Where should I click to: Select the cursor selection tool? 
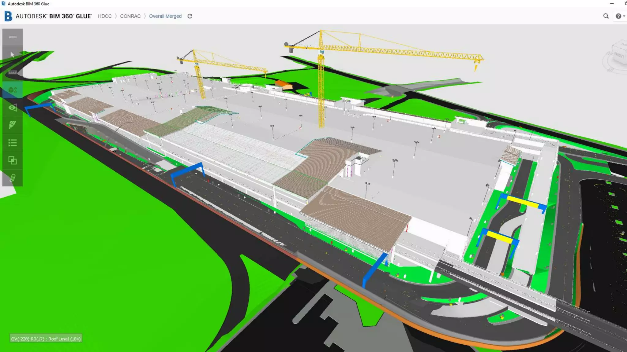[13, 55]
